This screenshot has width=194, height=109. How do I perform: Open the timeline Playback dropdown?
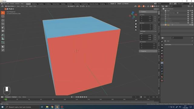8,97
